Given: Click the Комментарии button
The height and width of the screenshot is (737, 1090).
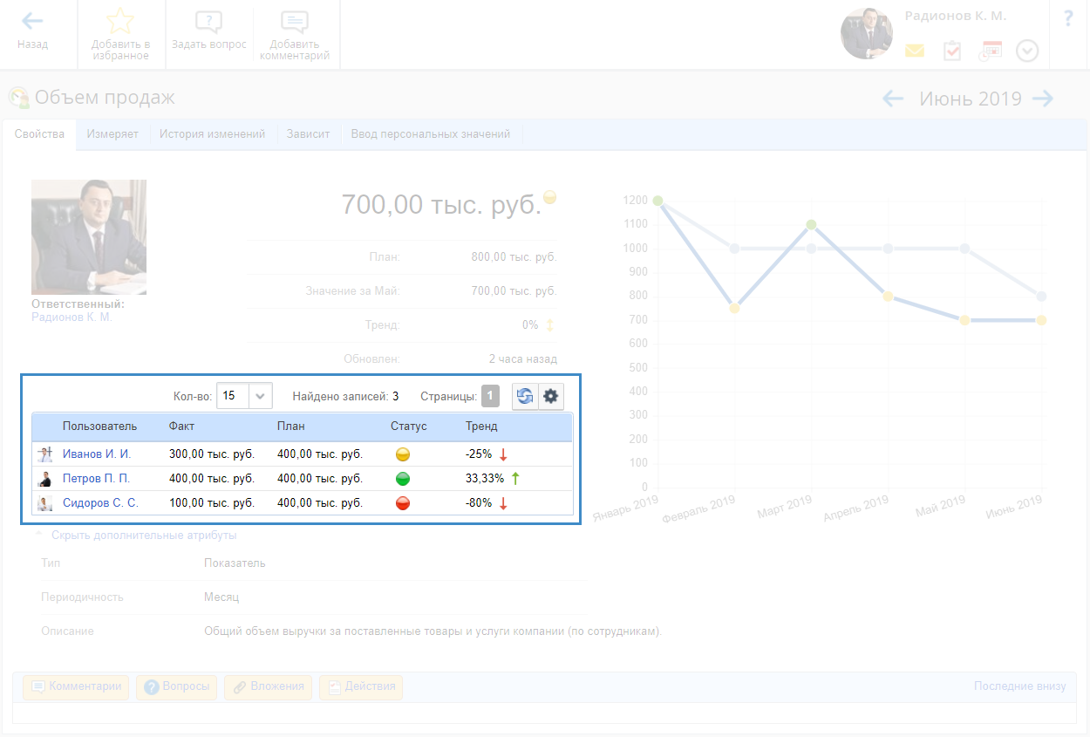Looking at the screenshot, I should click(x=77, y=686).
